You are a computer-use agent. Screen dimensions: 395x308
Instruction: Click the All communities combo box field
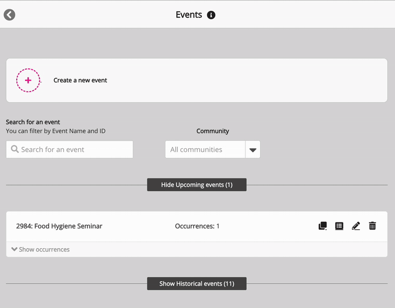coord(205,150)
